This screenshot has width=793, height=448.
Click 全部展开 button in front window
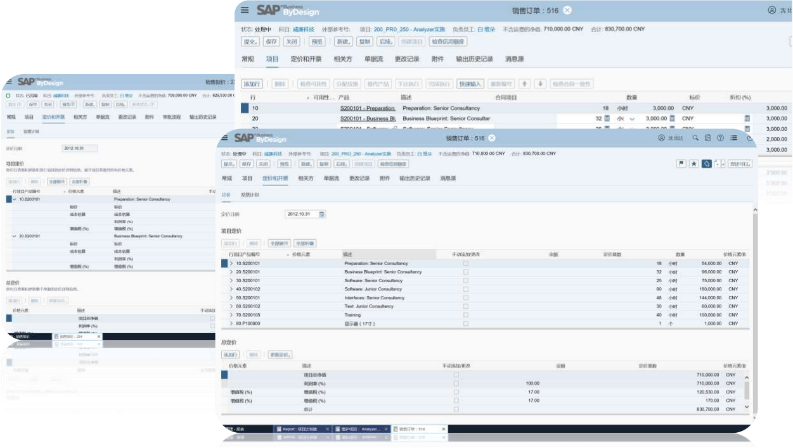pos(279,243)
